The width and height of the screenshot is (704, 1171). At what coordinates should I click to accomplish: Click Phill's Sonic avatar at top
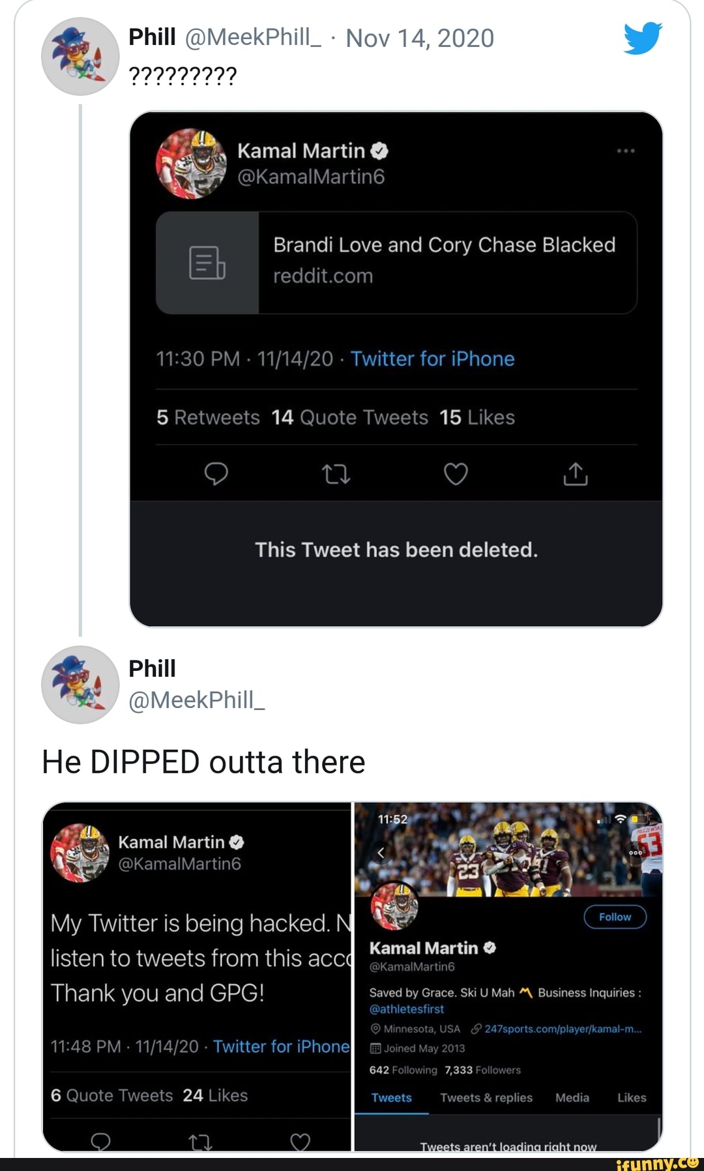pyautogui.click(x=80, y=57)
